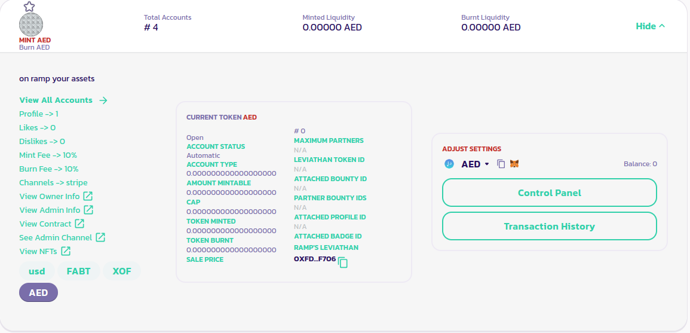Image resolution: width=690 pixels, height=333 pixels.
Task: Click the MetaMask fox icon
Action: (x=514, y=164)
